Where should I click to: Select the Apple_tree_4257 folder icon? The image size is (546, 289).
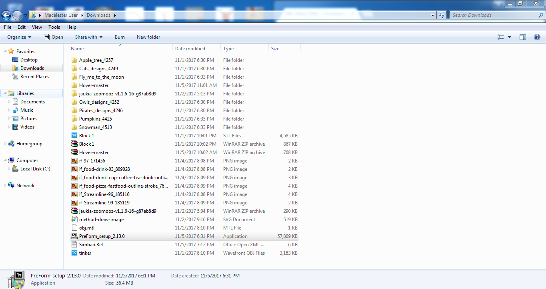click(x=74, y=60)
